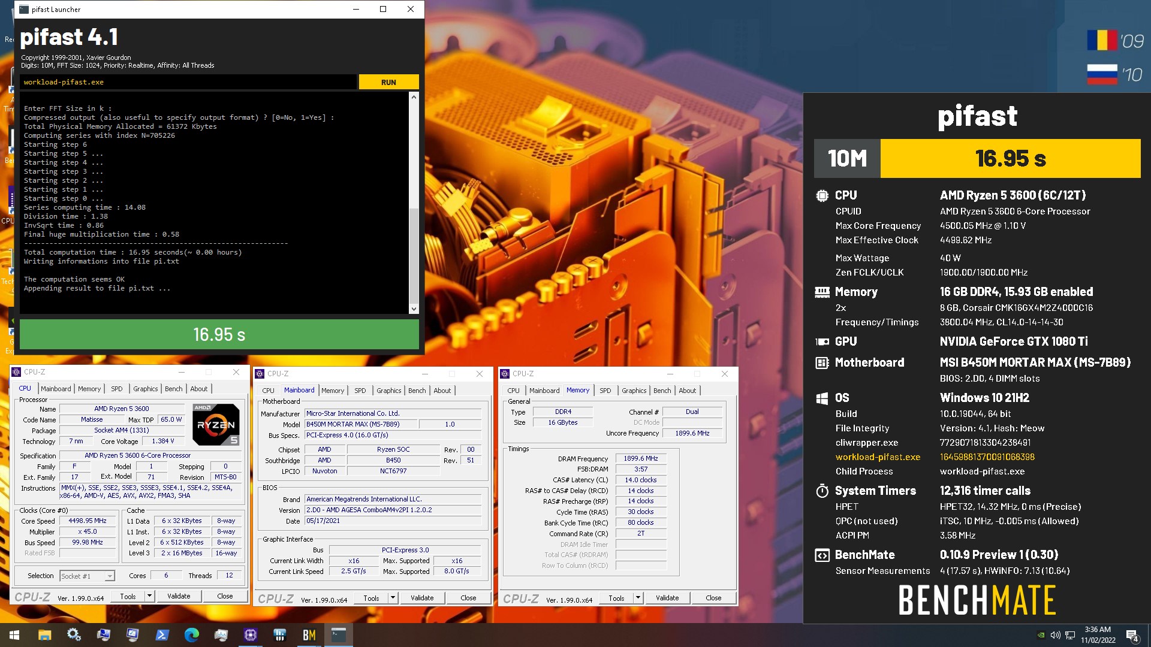Viewport: 1151px width, 647px height.
Task: Select CPU tab in middle CPU-Z window
Action: pos(268,391)
